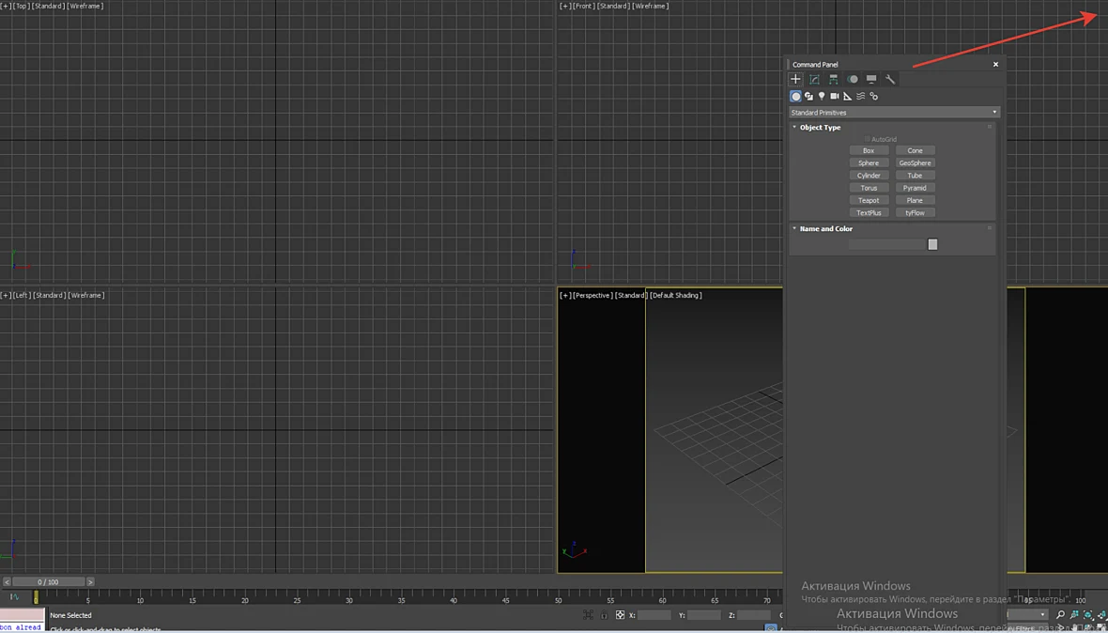Image resolution: width=1108 pixels, height=633 pixels.
Task: Open Left viewport [Wireframe] shading menu
Action: pyautogui.click(x=86, y=295)
